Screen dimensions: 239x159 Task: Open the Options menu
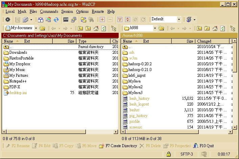82,12
